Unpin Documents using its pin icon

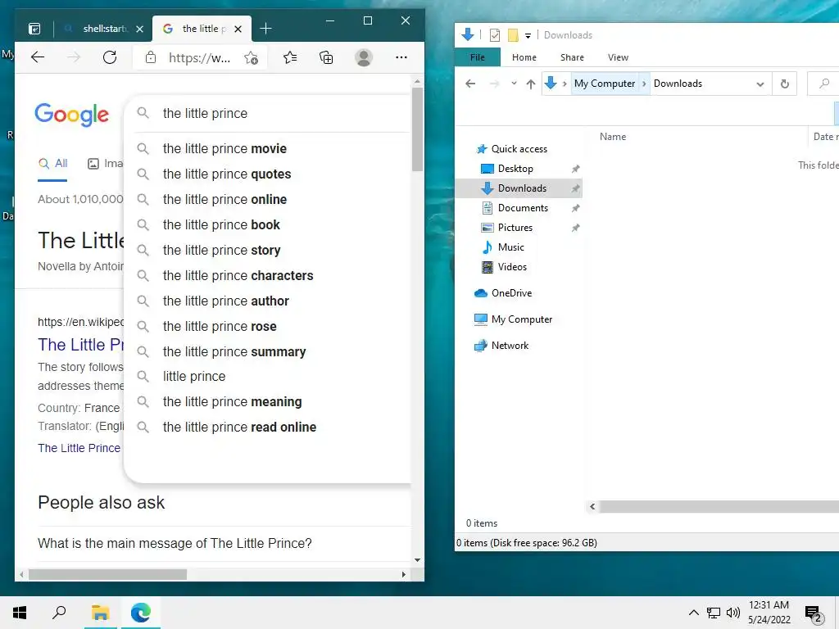(575, 208)
